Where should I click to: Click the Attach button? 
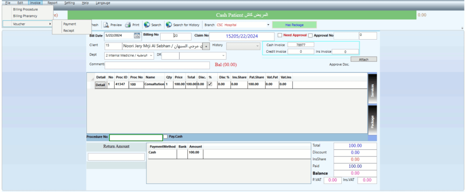(x=364, y=59)
